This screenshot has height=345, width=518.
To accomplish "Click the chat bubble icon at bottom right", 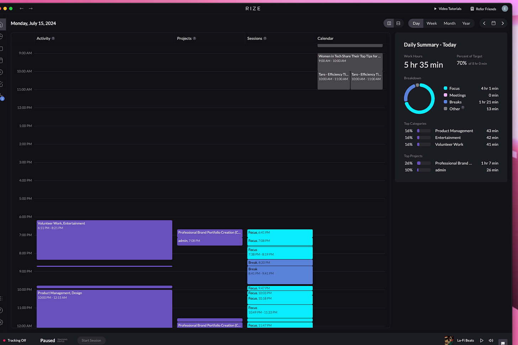I will [x=502, y=342].
